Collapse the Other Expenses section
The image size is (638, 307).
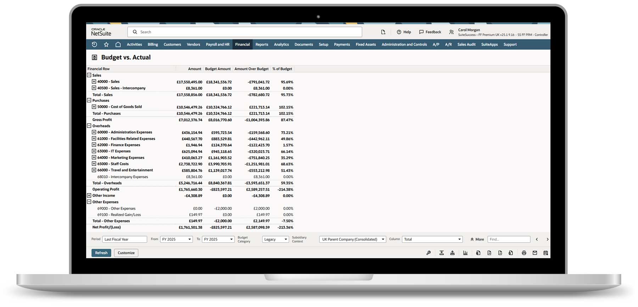[89, 202]
